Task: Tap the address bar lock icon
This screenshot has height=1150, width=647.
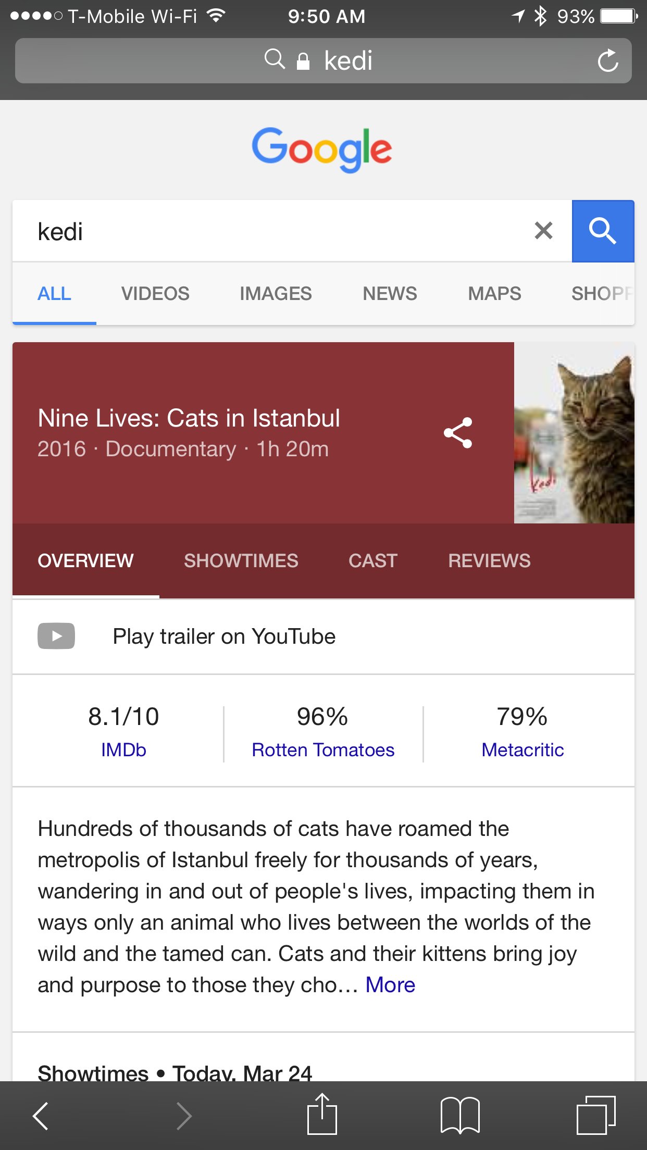Action: pos(303,61)
